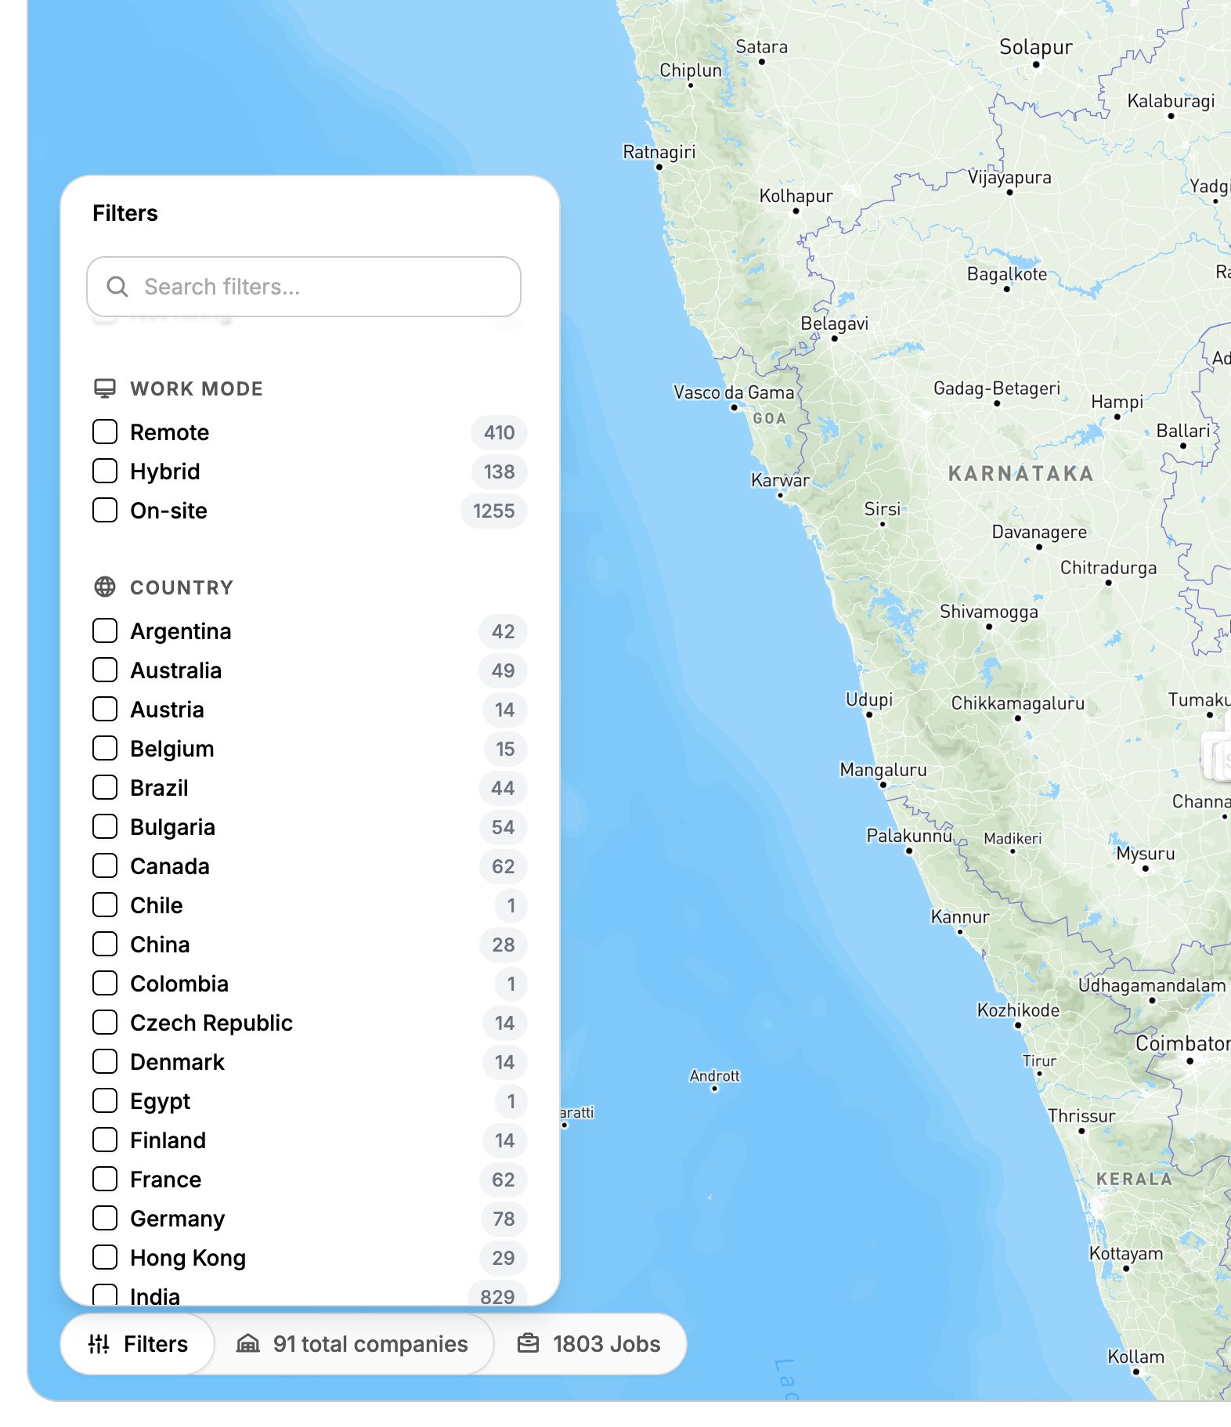
Task: Click the search magnifier icon in Filters
Action: point(117,287)
